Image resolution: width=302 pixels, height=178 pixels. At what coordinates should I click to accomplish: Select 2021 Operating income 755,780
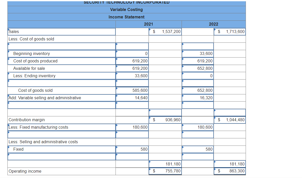coord(165,171)
